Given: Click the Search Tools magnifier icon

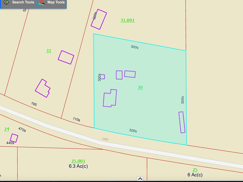Looking at the screenshot, I should pyautogui.click(x=6, y=3).
